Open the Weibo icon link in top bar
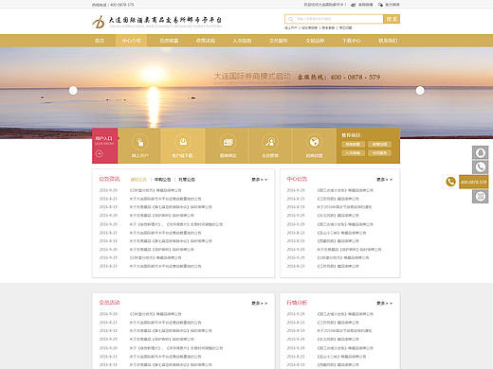 coord(354,5)
